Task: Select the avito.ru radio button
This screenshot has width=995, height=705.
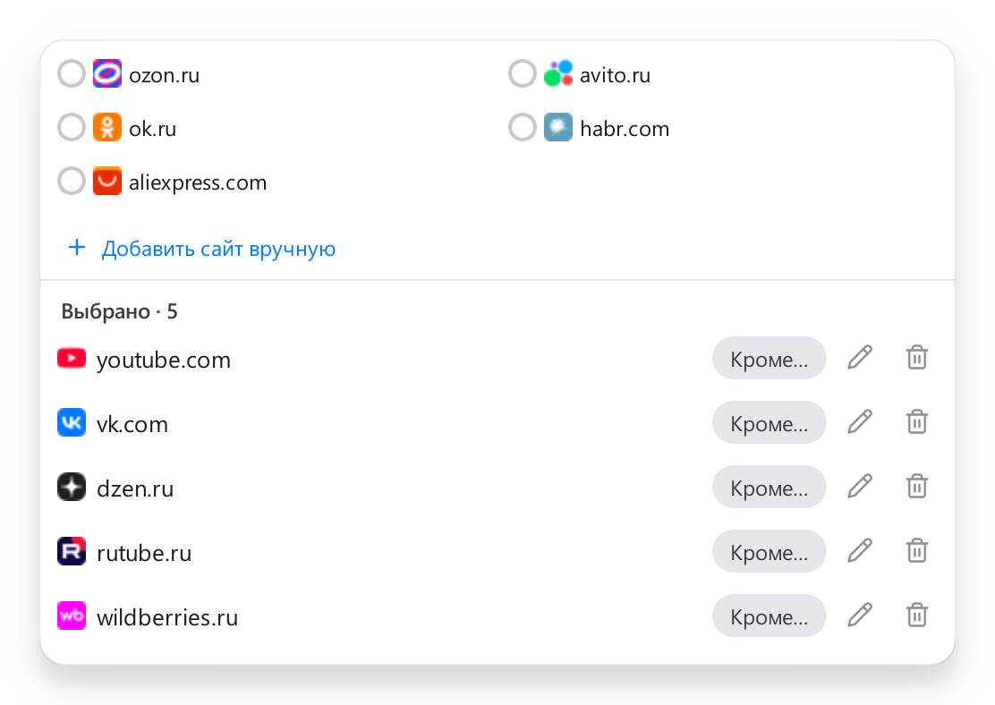Action: point(523,73)
